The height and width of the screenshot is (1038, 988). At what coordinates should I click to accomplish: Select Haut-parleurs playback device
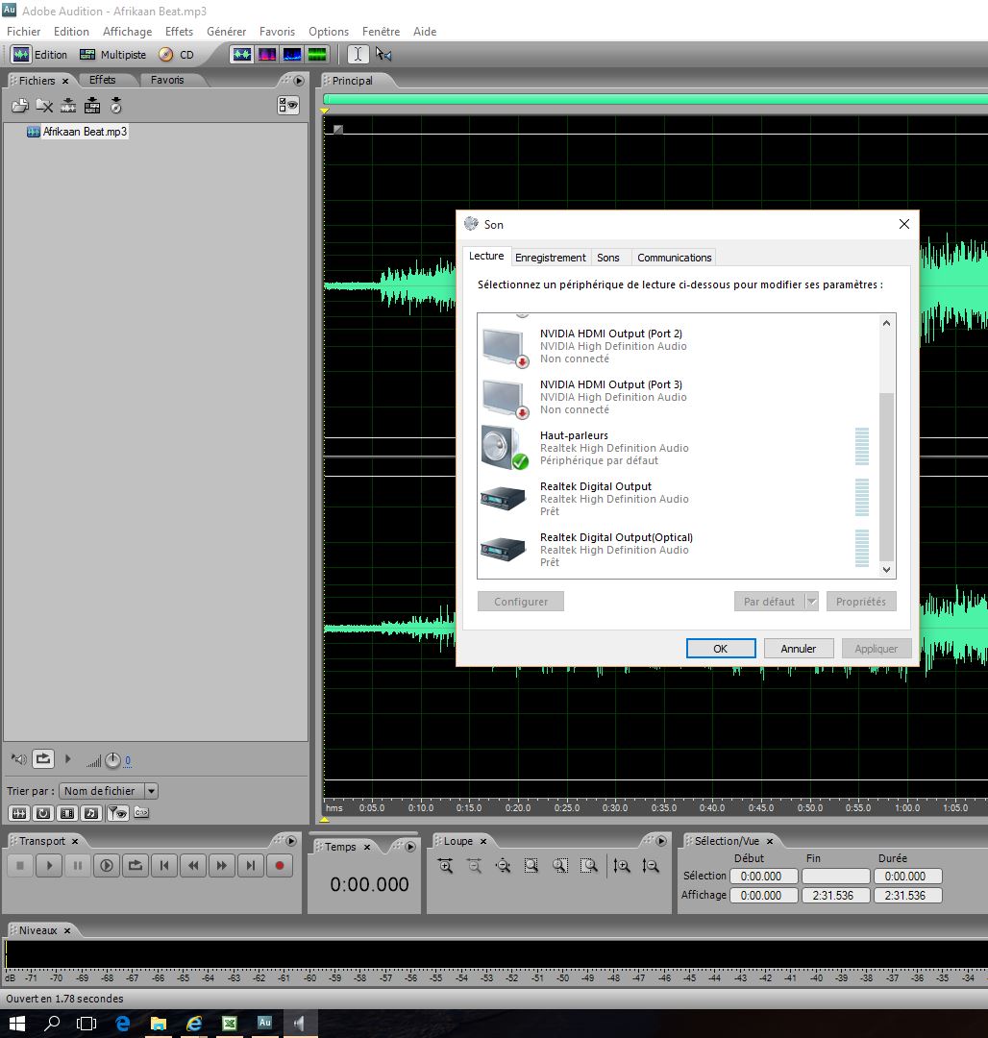tap(676, 448)
